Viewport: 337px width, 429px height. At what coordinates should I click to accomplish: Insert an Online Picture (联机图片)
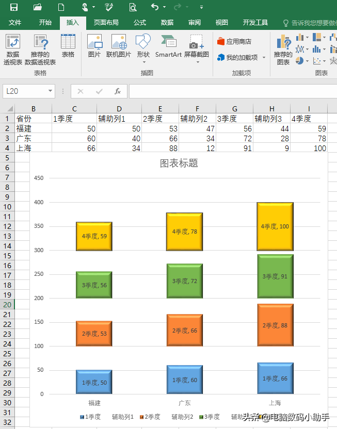point(119,46)
